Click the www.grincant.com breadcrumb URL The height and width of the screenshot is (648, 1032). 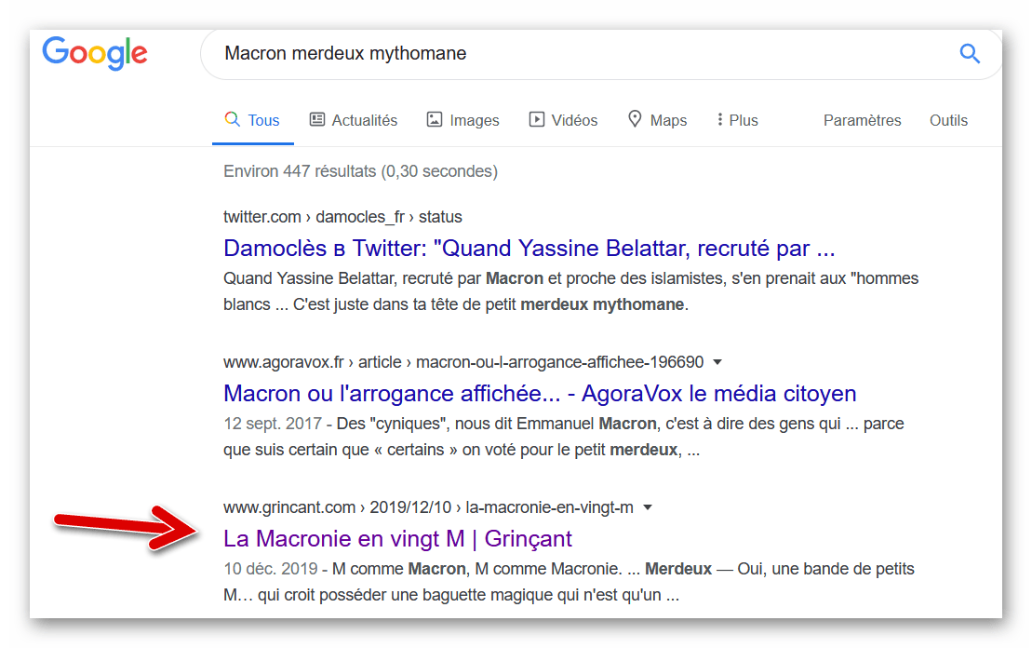(x=428, y=507)
